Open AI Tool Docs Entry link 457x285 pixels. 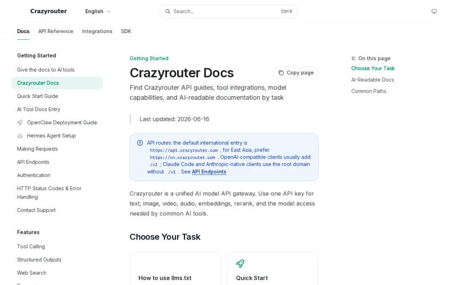coord(57,109)
